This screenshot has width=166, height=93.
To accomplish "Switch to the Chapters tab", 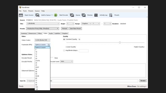I will click(x=65, y=33).
